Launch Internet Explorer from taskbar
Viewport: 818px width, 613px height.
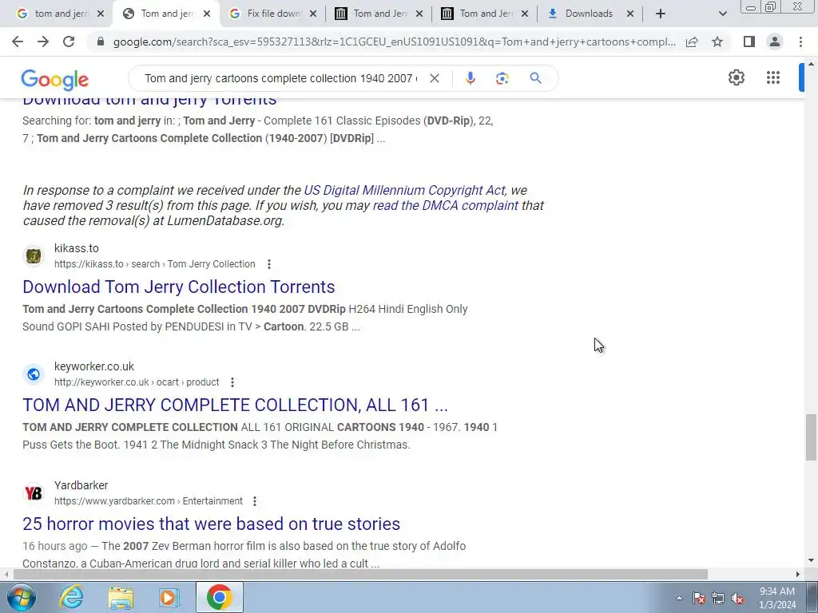click(71, 597)
